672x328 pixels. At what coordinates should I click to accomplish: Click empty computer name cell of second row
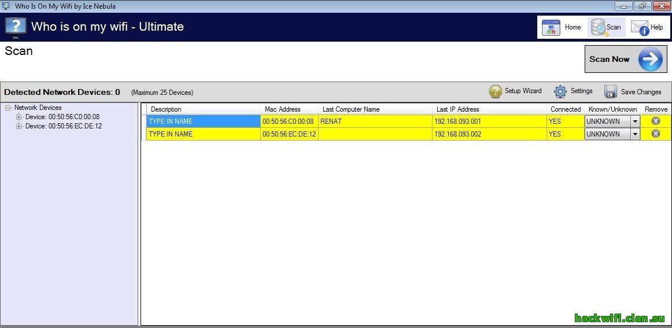375,134
